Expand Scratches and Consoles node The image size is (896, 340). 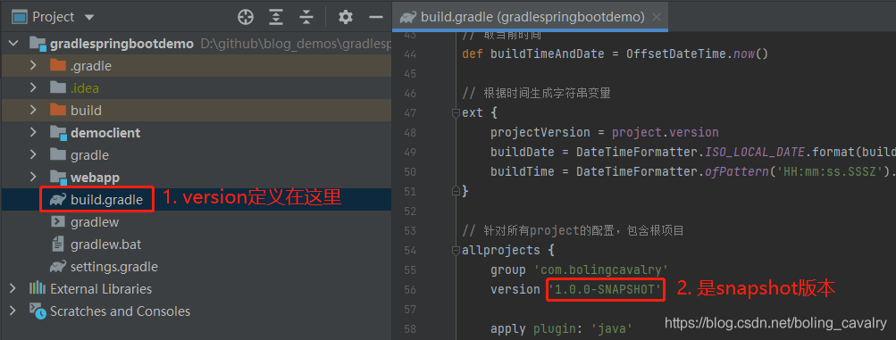point(13,311)
